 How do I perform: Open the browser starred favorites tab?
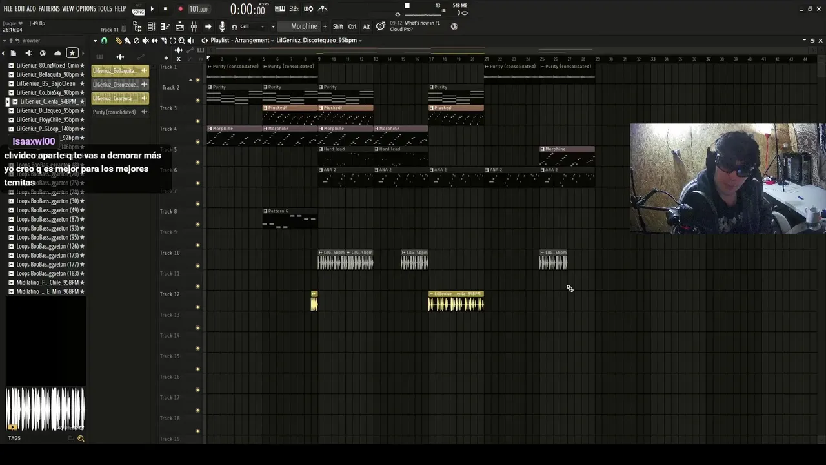pos(72,53)
